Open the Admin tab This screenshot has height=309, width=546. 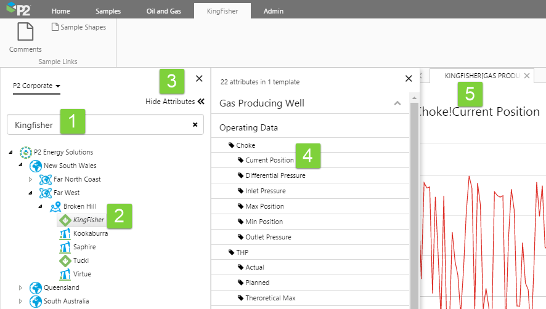(x=274, y=11)
